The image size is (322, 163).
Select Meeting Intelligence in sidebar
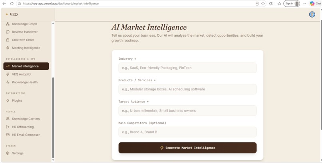pos(26,48)
